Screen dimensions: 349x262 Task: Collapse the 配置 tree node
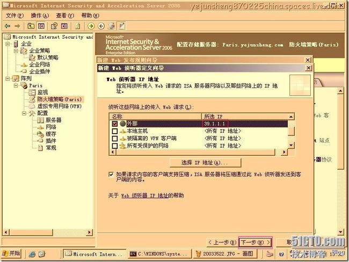point(24,113)
